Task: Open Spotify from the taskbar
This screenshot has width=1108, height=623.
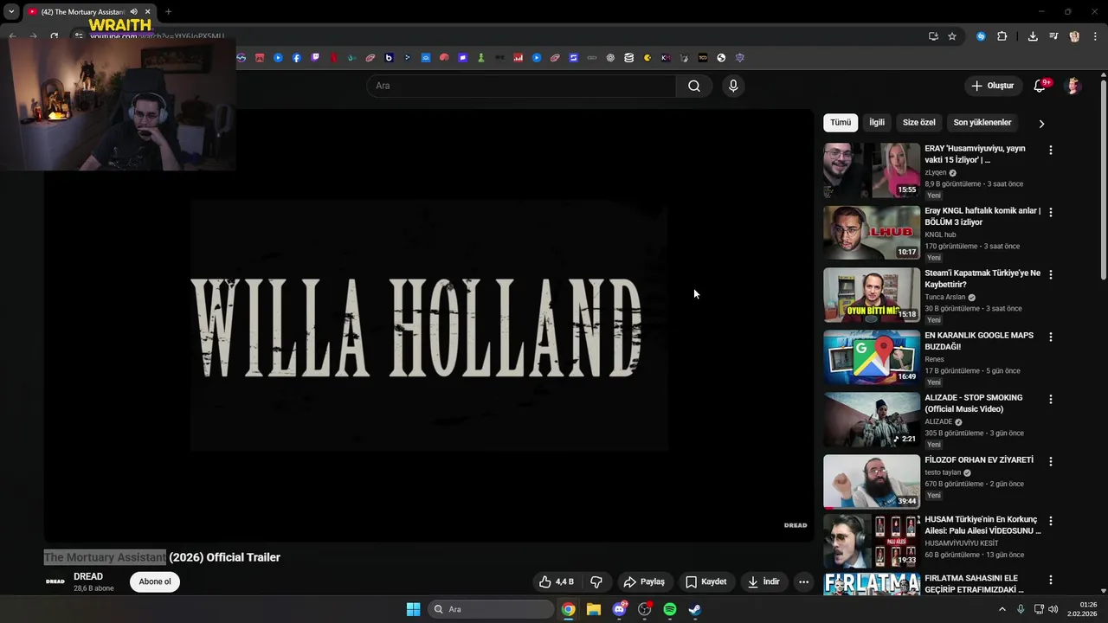Action: click(670, 609)
